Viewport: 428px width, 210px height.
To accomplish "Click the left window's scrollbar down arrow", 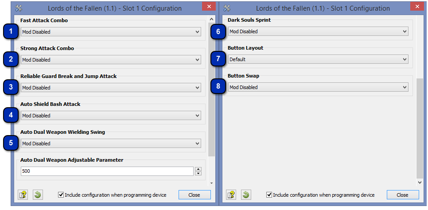I will (211, 183).
